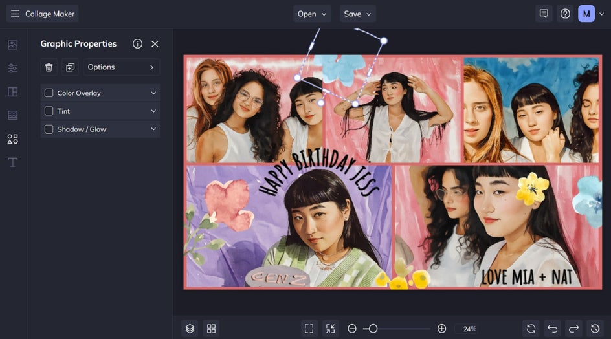Open the help question mark icon
Viewport: 611px width, 339px height.
(565, 14)
